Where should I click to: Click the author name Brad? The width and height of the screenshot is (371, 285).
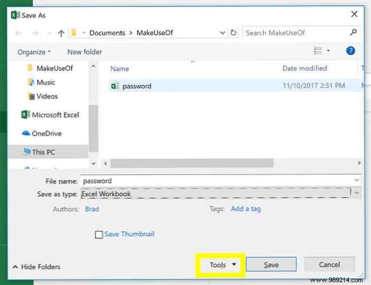(92, 209)
